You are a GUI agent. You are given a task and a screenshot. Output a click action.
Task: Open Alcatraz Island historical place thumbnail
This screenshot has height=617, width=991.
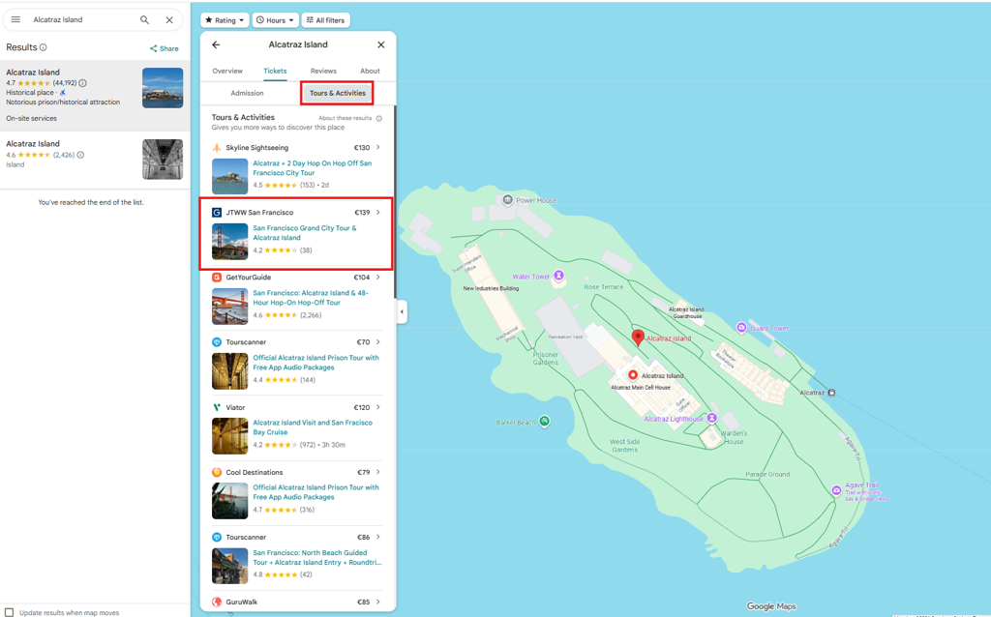[163, 88]
